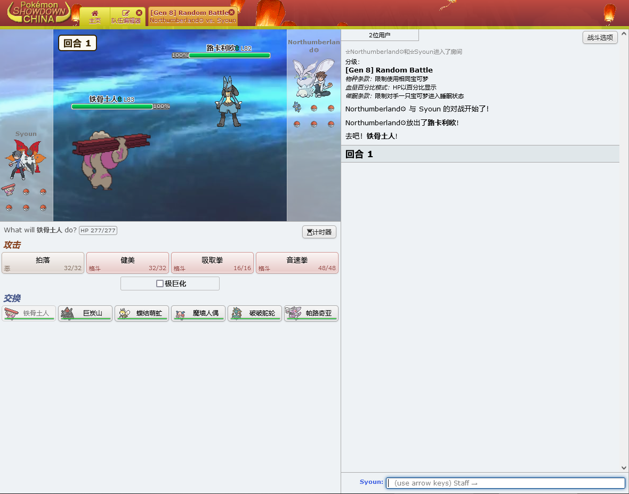The height and width of the screenshot is (494, 629).
Task: Close the team builder tab
Action: (139, 13)
